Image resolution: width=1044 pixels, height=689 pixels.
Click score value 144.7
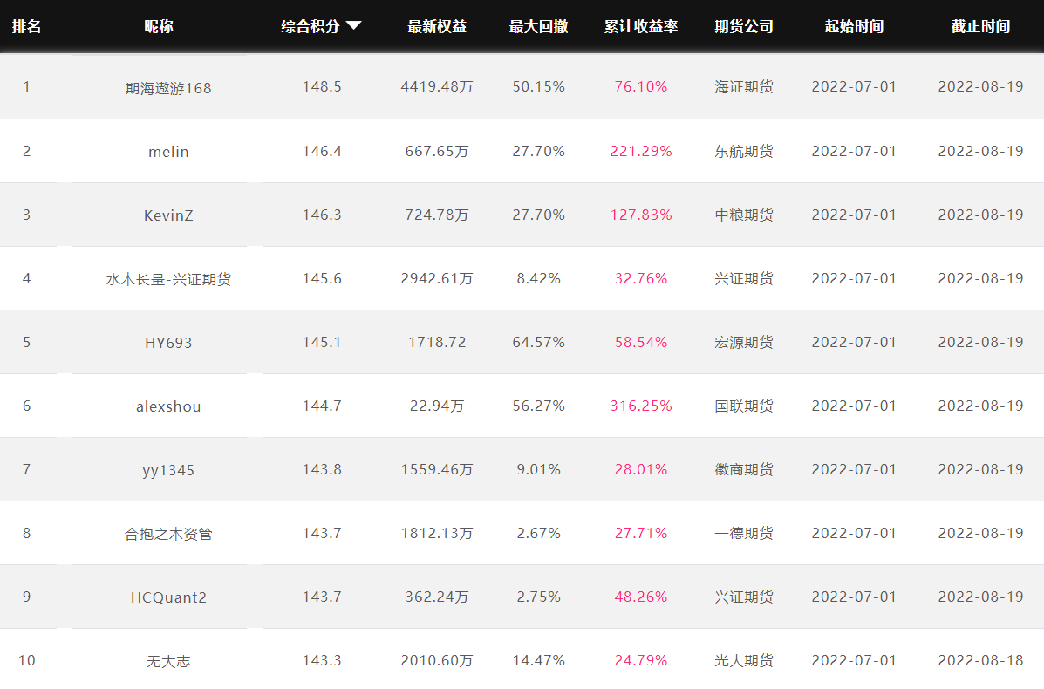[x=322, y=406]
